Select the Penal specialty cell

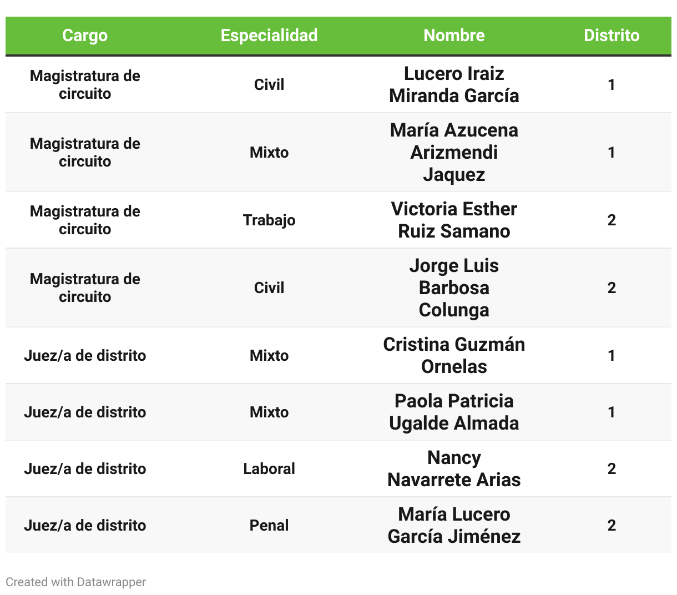[x=269, y=526]
